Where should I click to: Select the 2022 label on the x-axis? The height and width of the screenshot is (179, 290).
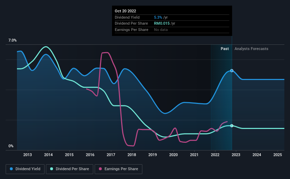point(215,155)
